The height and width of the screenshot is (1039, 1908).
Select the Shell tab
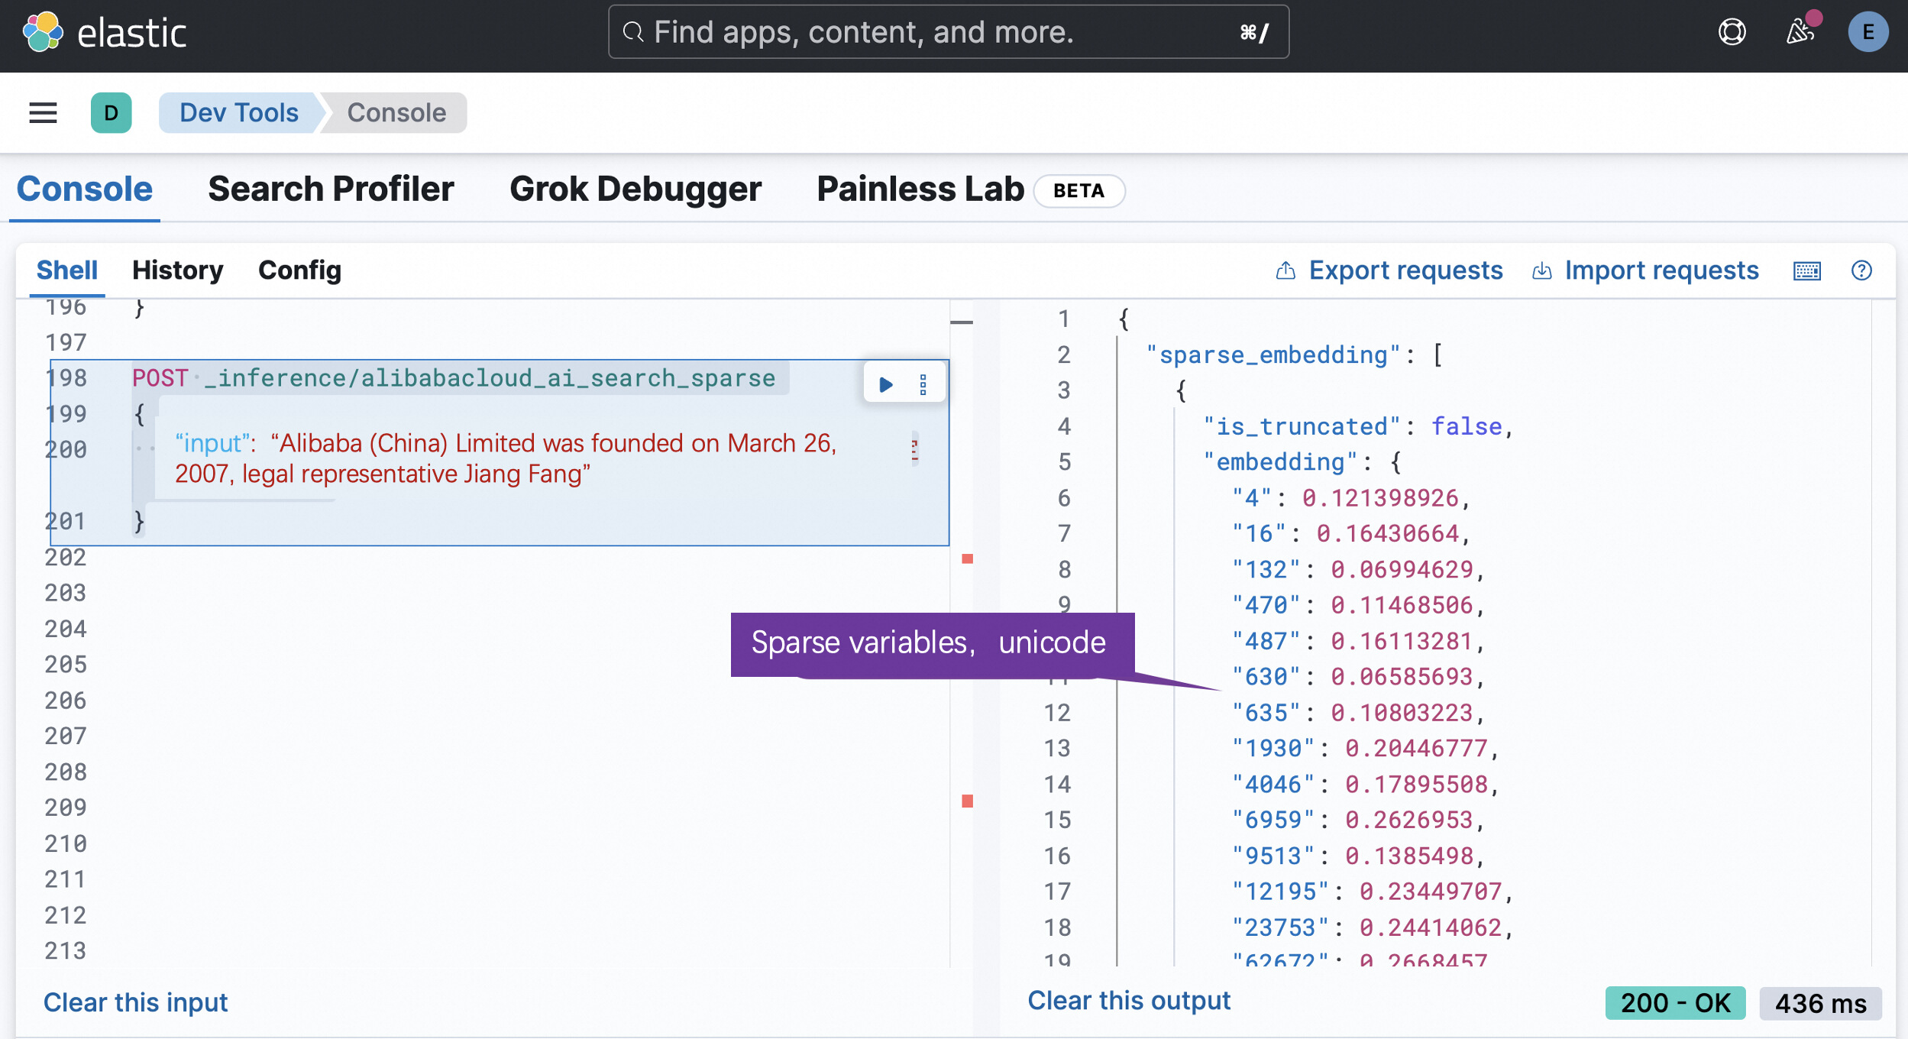click(x=67, y=270)
